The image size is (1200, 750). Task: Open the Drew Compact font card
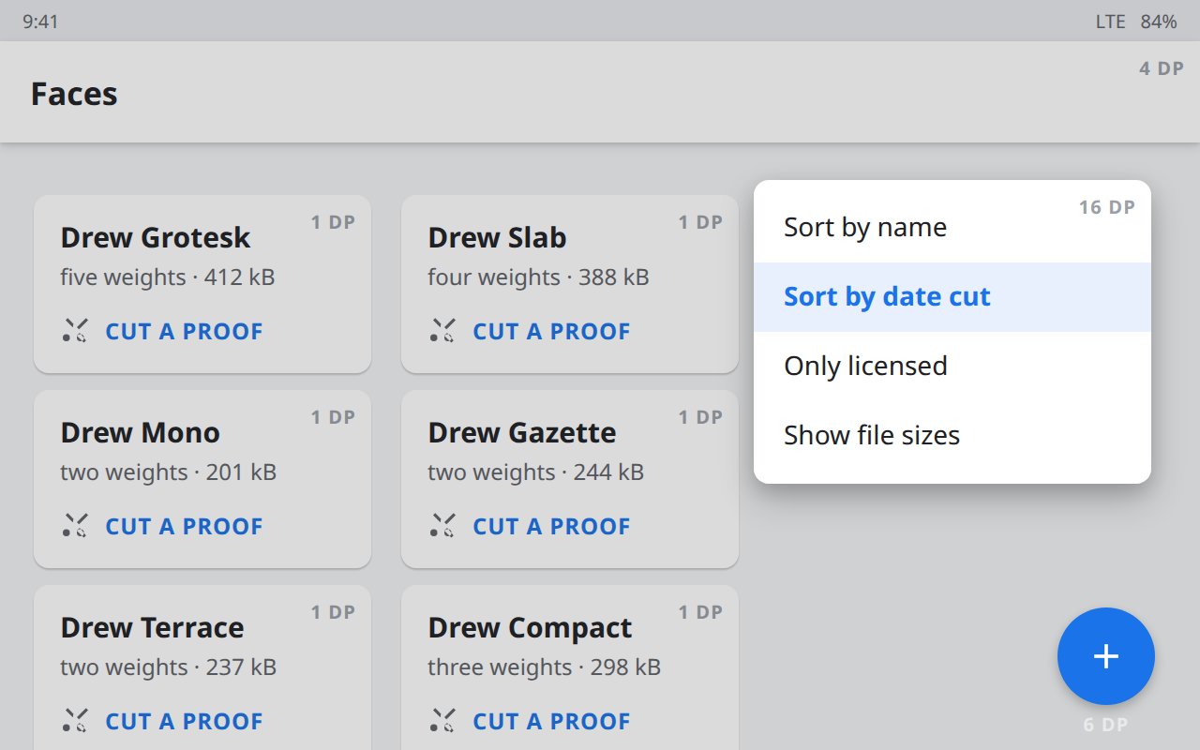[x=570, y=667]
